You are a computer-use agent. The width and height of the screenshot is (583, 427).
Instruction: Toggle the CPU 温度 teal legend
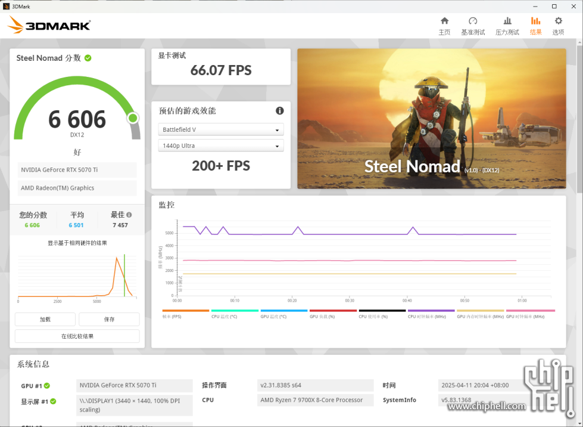[235, 314]
